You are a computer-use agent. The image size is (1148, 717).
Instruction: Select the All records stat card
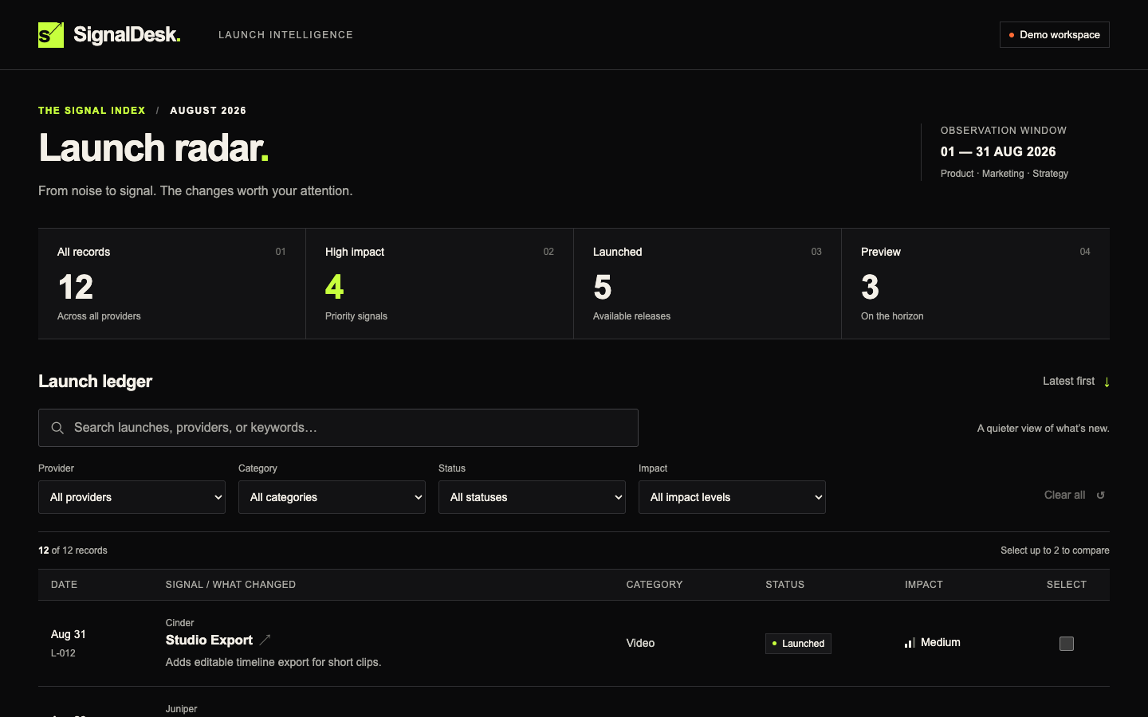172,284
